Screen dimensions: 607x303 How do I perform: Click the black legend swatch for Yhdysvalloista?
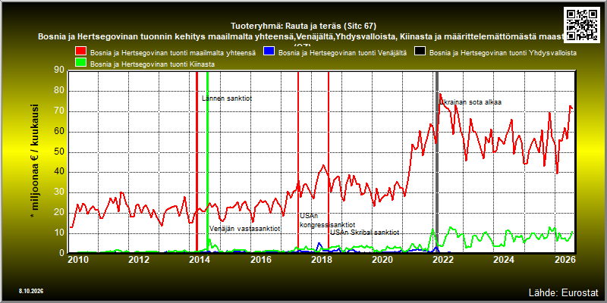tap(420, 52)
